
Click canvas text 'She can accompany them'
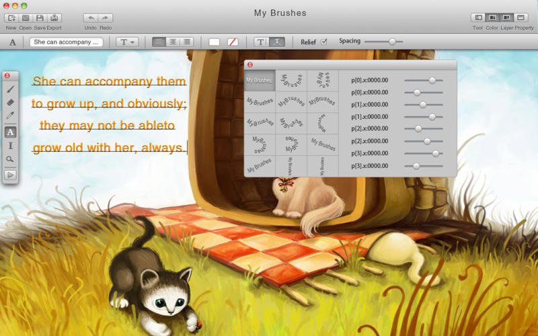point(109,81)
